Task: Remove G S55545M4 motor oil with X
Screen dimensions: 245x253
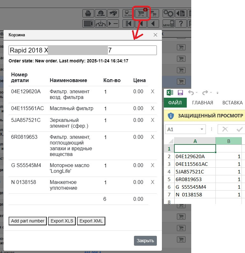Action: coord(153,165)
